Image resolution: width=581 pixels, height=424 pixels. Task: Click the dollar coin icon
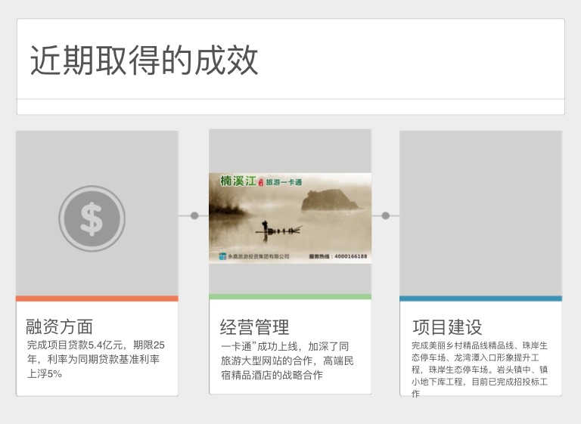coord(92,218)
